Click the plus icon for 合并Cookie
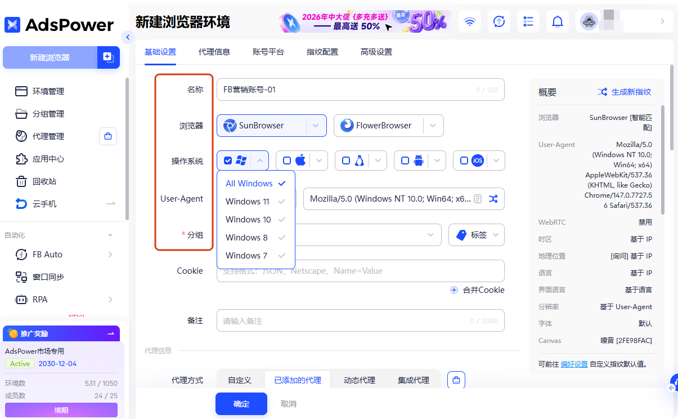The height and width of the screenshot is (419, 678). click(x=454, y=290)
